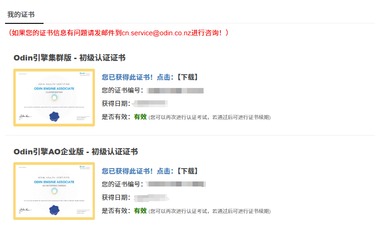Click green 有效 status of 集群版 certificate
Screen dimensions: 381x241
pos(140,117)
